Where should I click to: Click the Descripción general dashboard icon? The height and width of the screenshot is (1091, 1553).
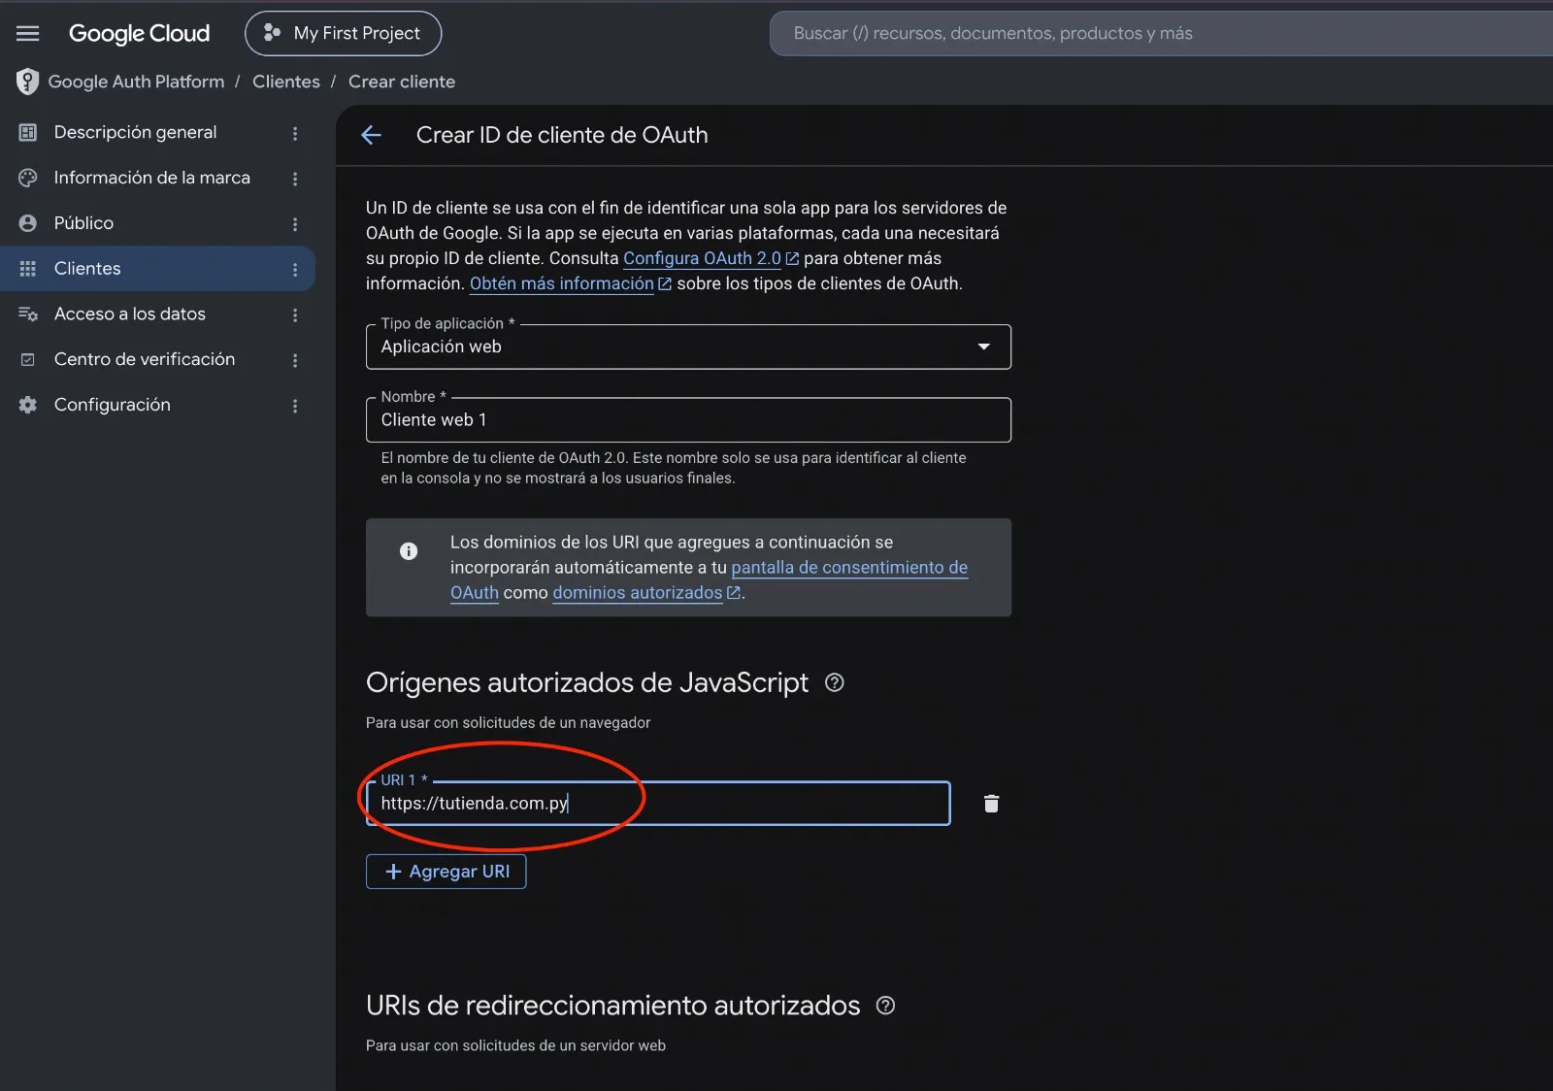tap(28, 132)
